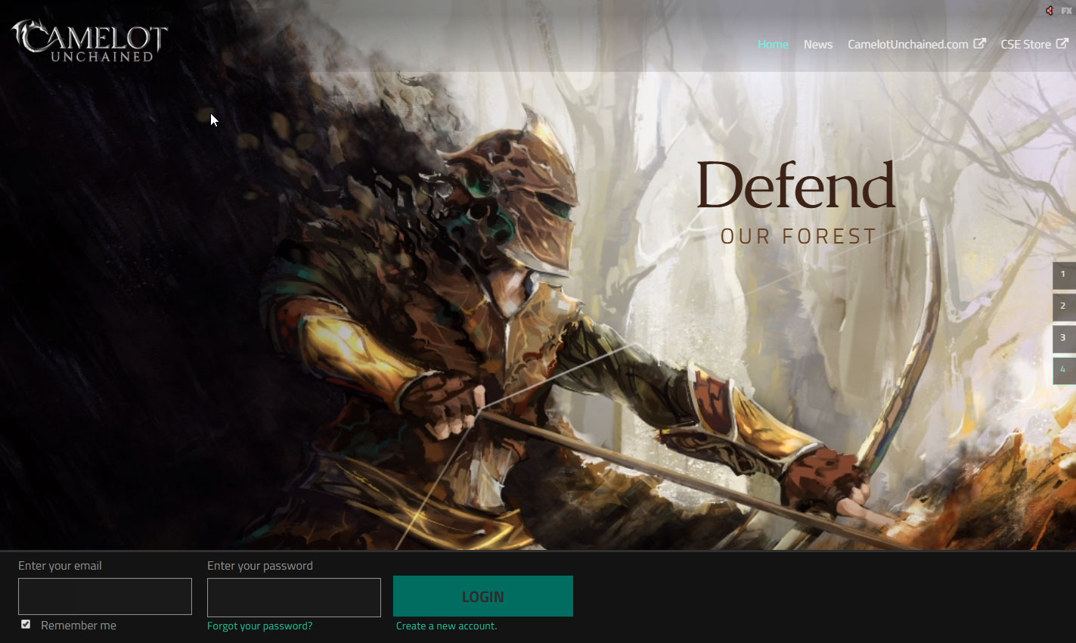Click the Remember me label text
Viewport: 1076px width, 643px height.
[x=79, y=626]
